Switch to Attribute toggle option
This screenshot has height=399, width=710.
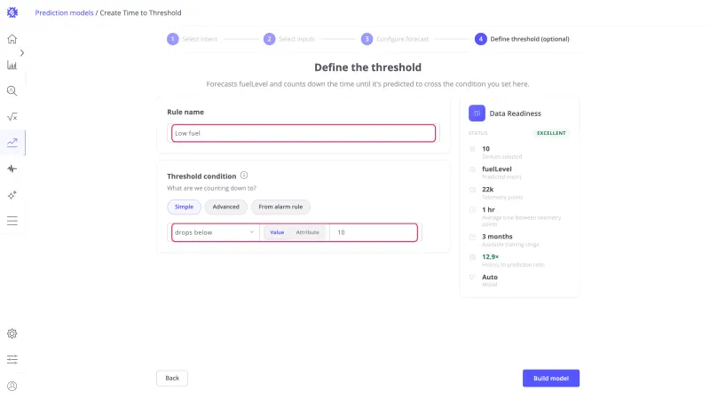pos(307,232)
